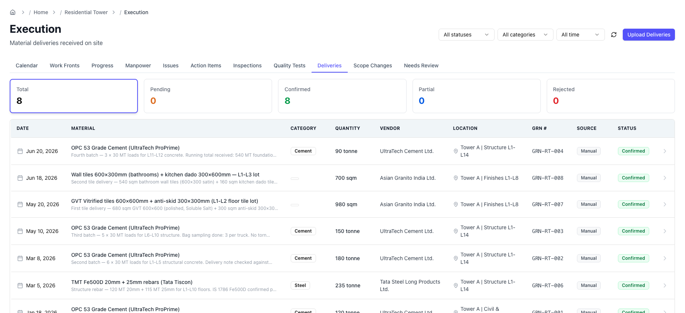Click the GRN-RT-002 number cell
The width and height of the screenshot is (685, 313).
(x=547, y=258)
